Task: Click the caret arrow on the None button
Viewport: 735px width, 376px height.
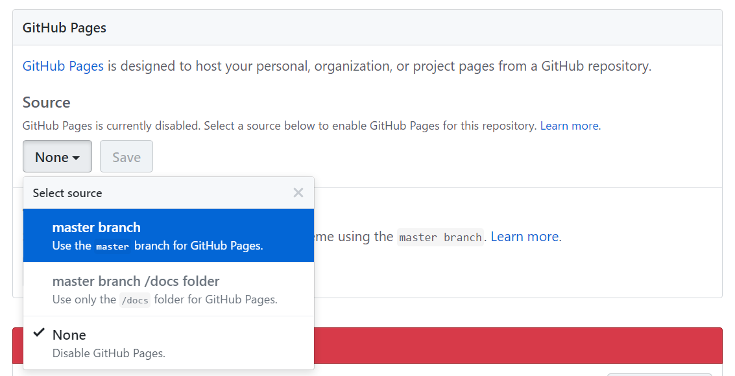Action: point(77,158)
